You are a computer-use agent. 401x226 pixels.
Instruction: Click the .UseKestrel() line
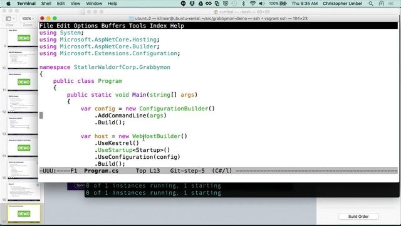pos(117,143)
